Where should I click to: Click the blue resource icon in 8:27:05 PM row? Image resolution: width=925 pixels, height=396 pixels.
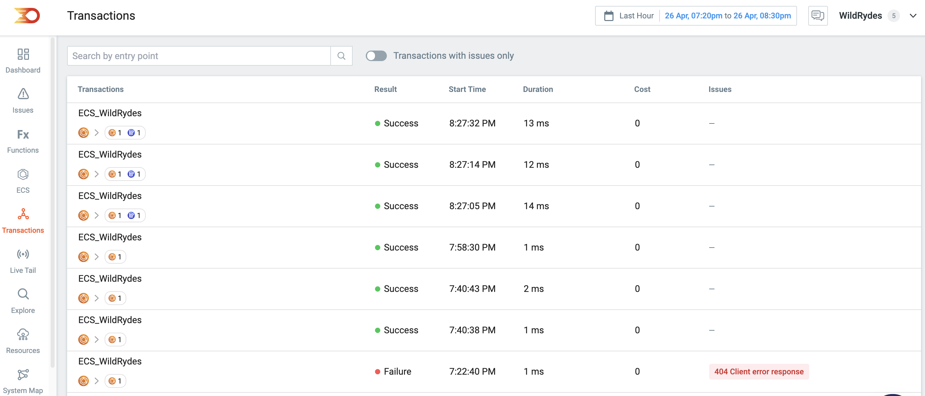(132, 216)
